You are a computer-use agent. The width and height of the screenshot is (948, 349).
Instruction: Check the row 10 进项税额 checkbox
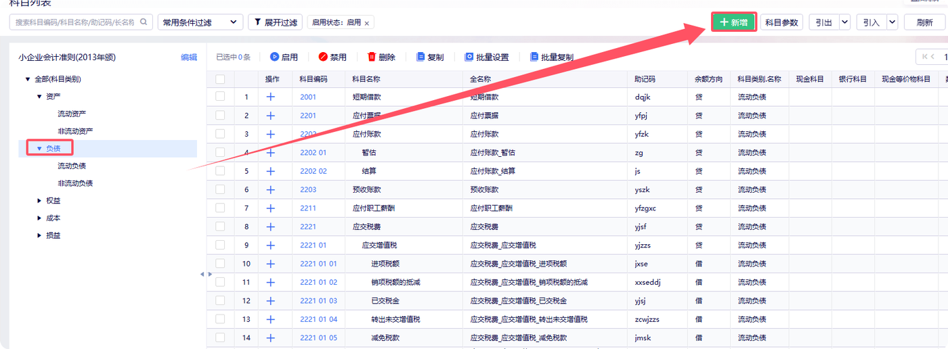(x=220, y=263)
